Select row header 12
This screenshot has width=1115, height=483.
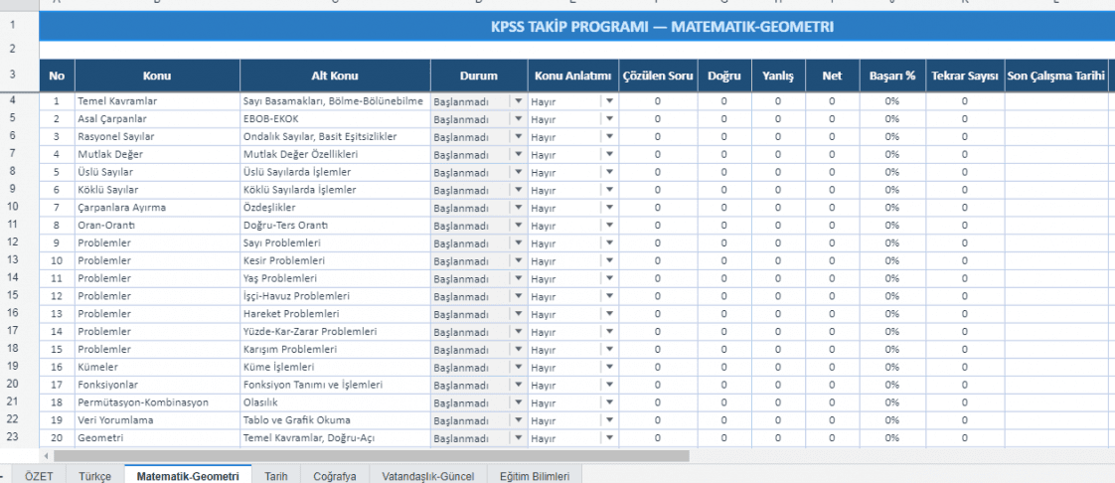[x=14, y=241]
